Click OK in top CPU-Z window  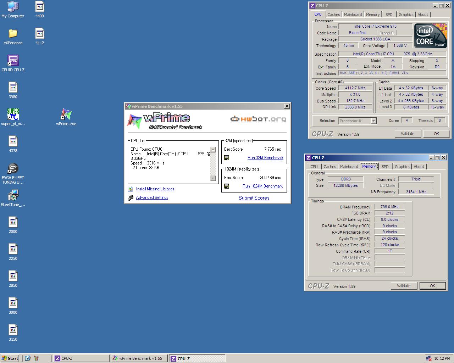point(436,134)
